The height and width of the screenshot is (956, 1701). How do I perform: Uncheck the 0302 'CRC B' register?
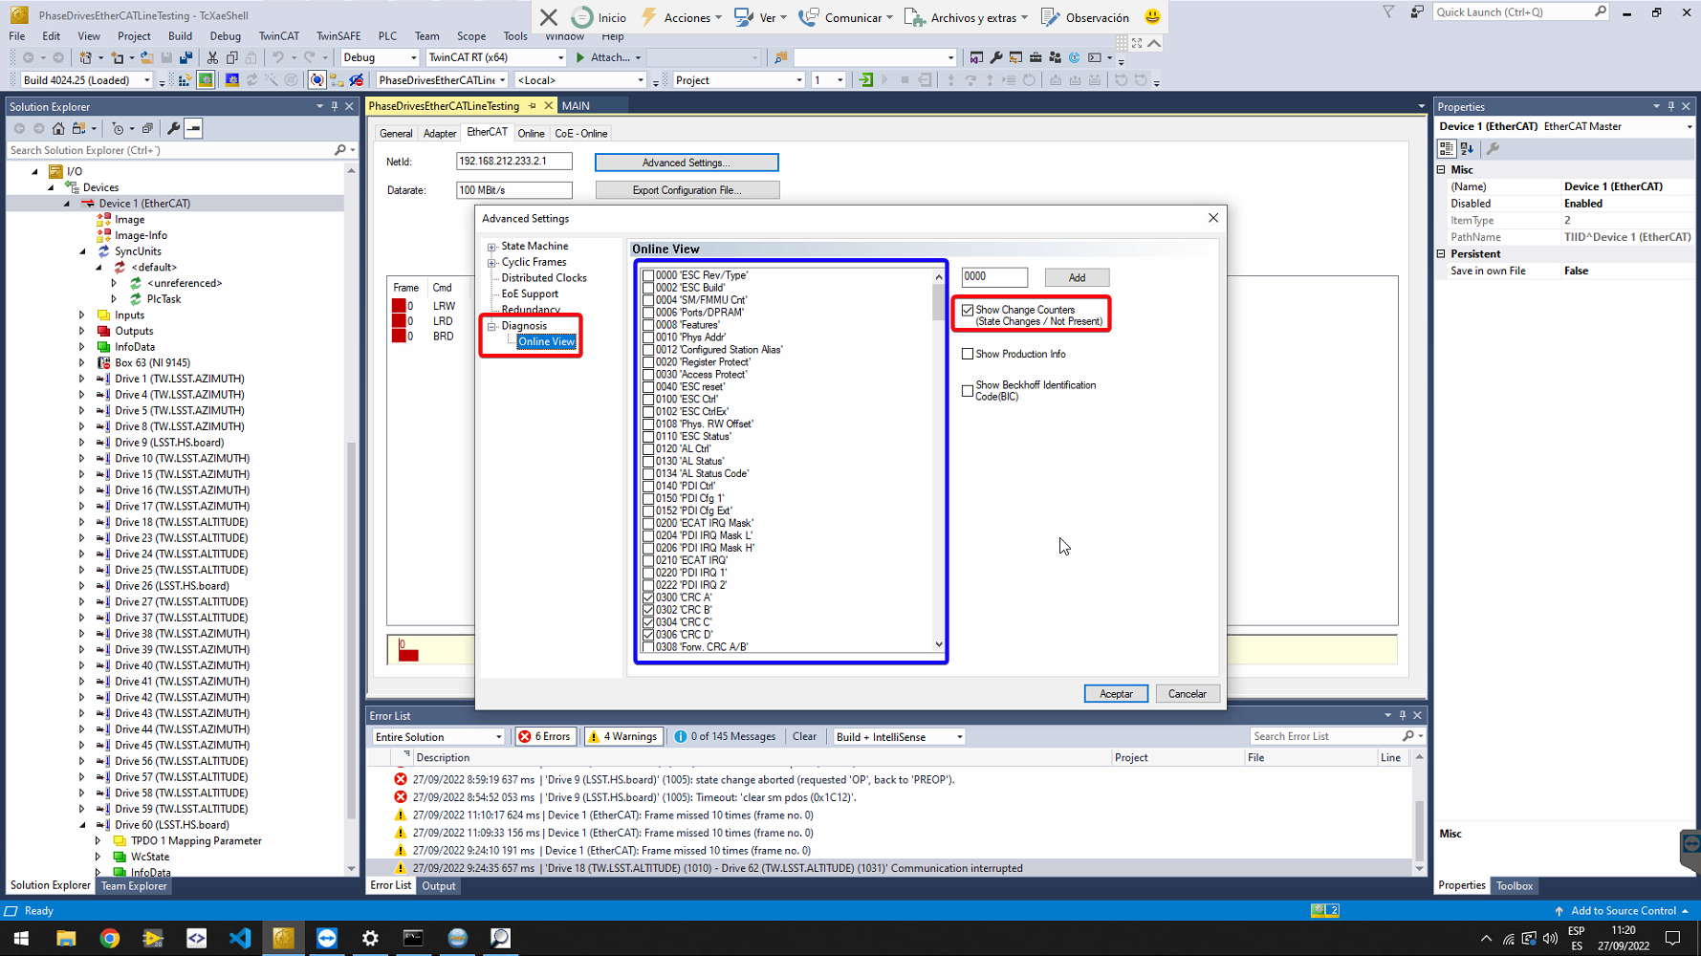pos(648,610)
